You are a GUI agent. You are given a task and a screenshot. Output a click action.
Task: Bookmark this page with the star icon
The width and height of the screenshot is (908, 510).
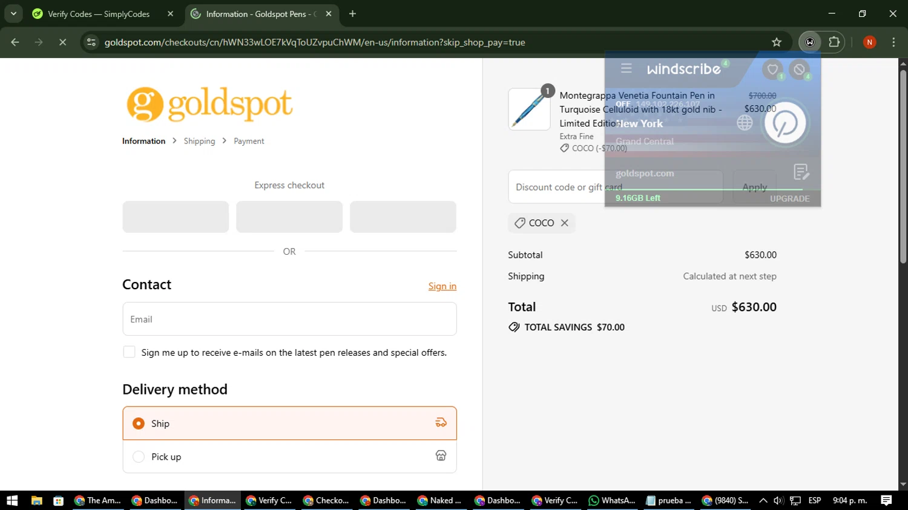(777, 42)
